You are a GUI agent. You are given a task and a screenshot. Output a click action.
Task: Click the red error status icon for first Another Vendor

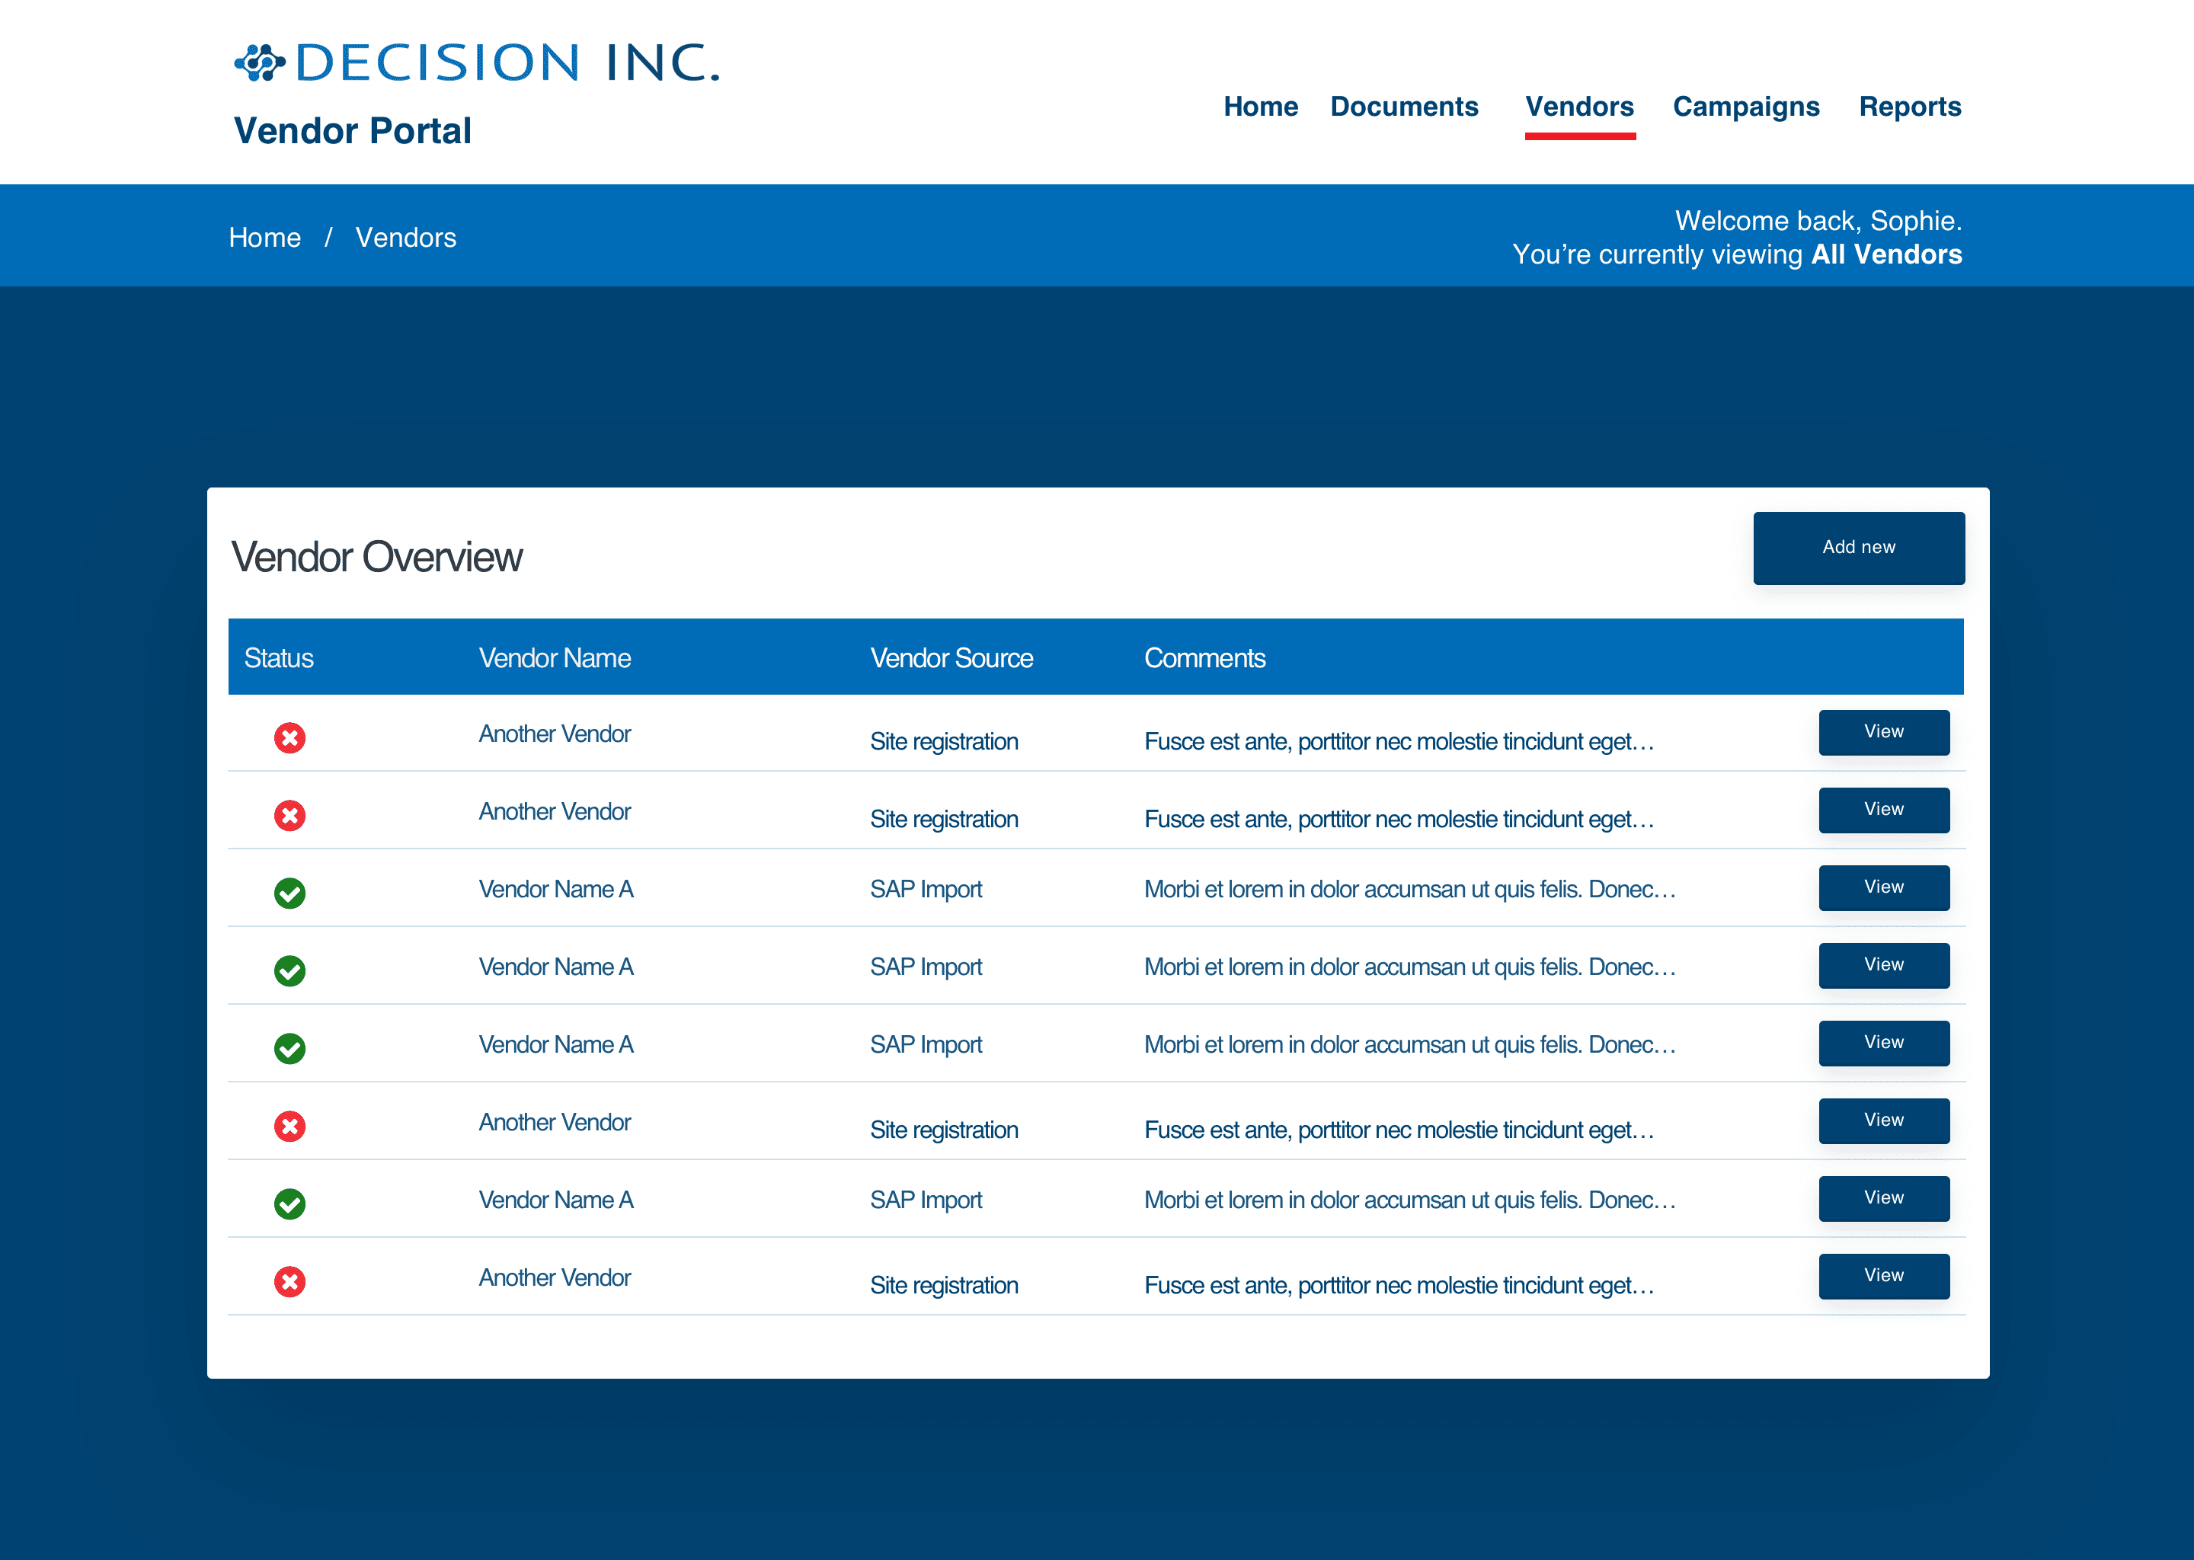tap(290, 738)
